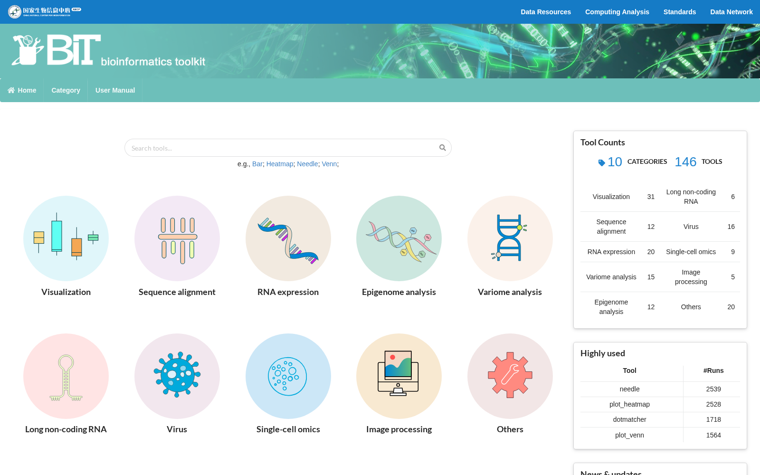Screen dimensions: 760x475
Task: Click the Needle example link
Action: (x=307, y=164)
